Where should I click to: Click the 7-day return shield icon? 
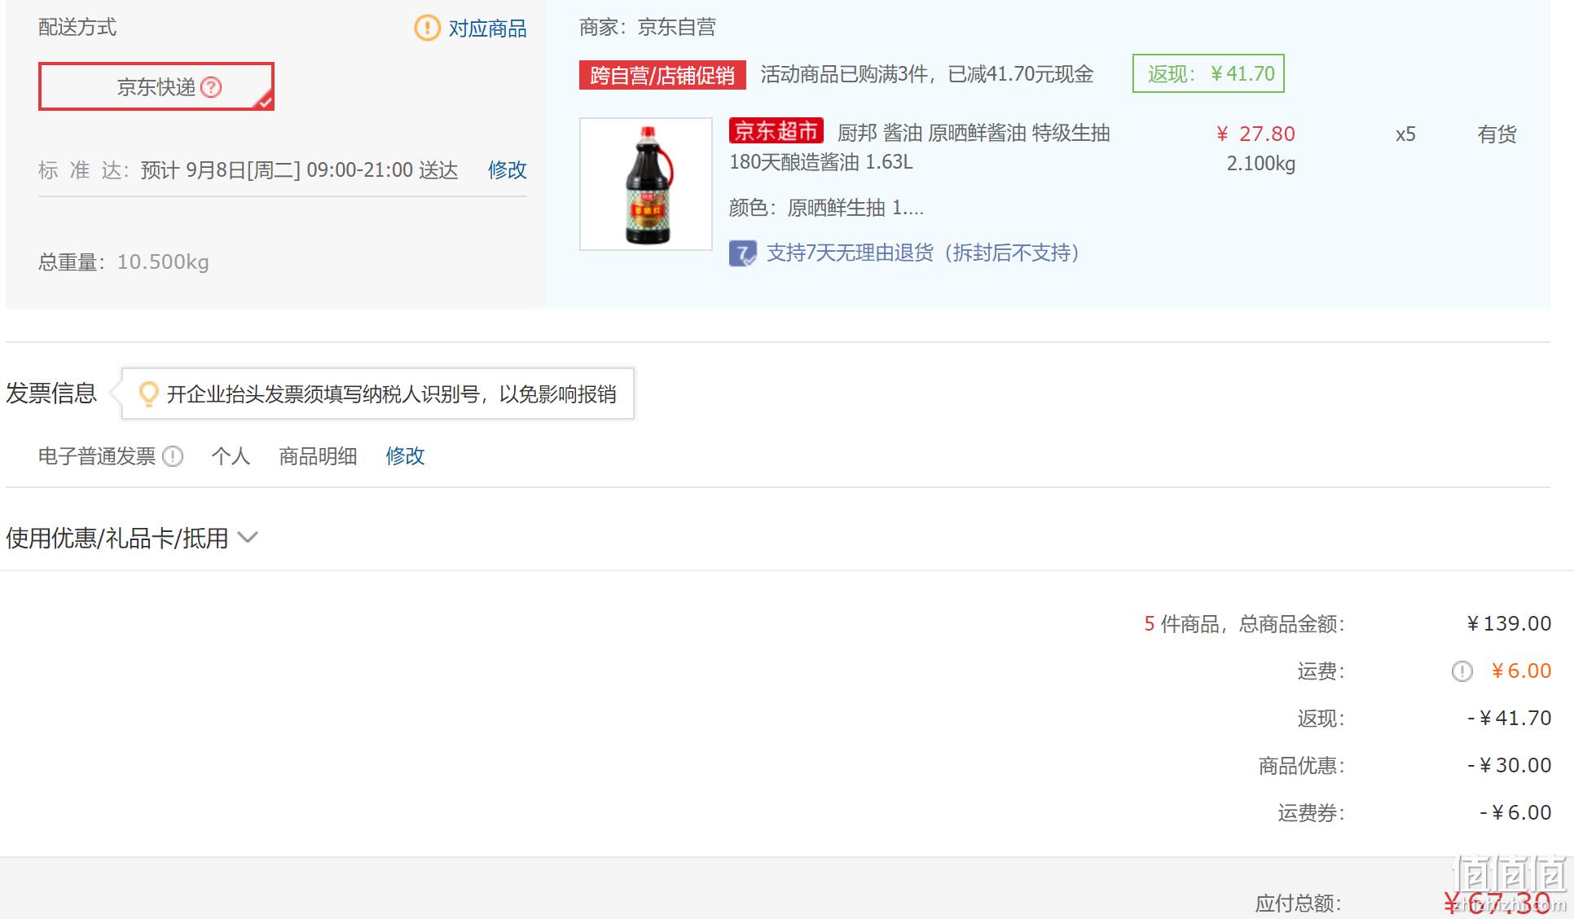coord(742,253)
